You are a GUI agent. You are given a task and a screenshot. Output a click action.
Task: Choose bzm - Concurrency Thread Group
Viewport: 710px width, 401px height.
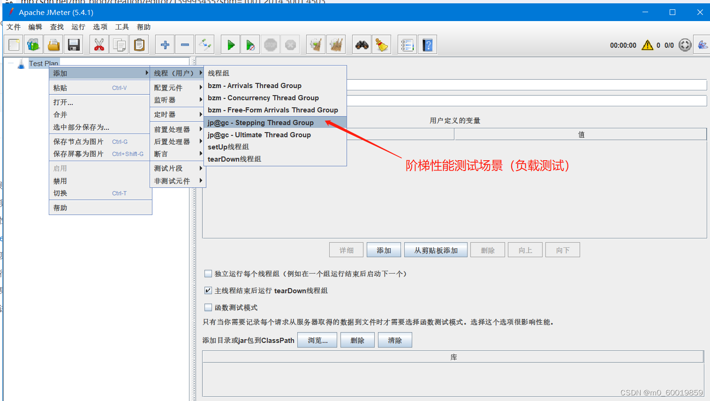pos(276,98)
